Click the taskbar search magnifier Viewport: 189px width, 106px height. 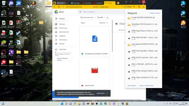tap(66, 104)
